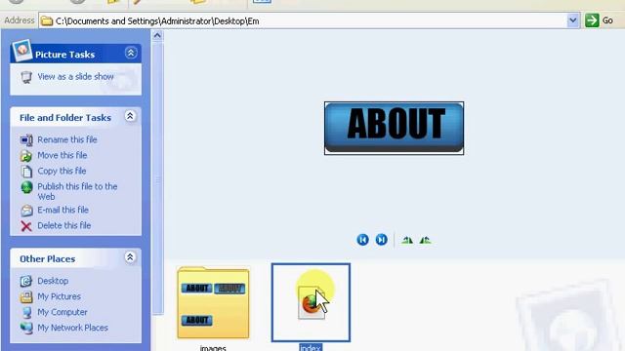Viewport: 625px width, 351px height.
Task: Click Move this file link
Action: (x=62, y=155)
